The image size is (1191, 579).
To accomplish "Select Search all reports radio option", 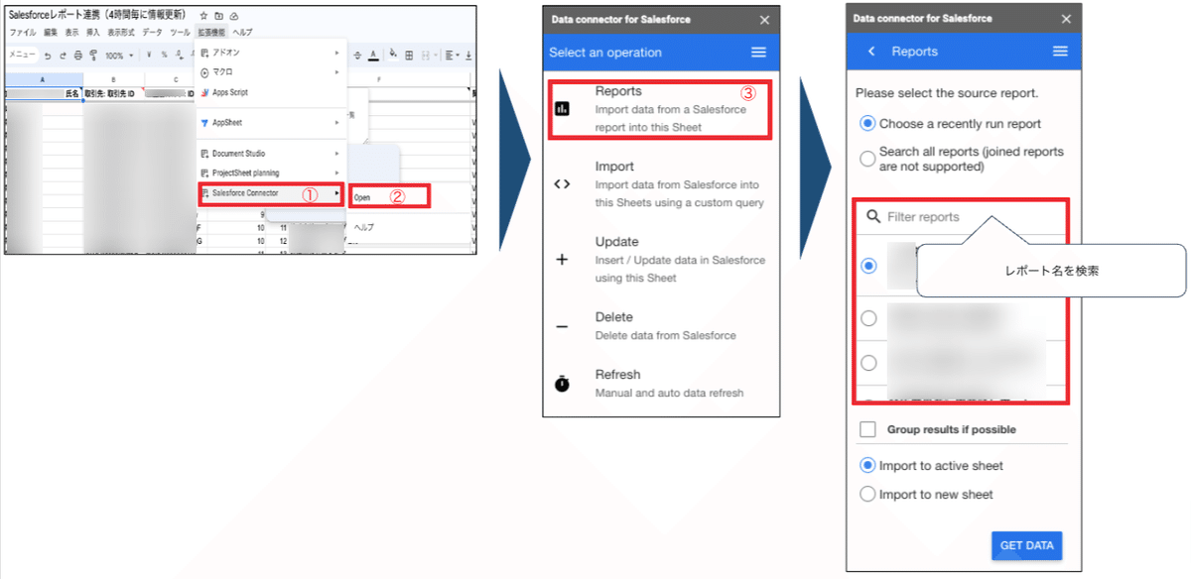I will 867,157.
